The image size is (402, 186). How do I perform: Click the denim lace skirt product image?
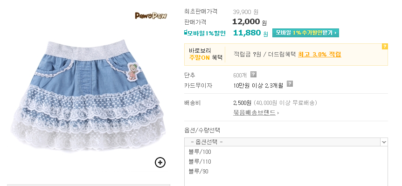click(x=89, y=95)
